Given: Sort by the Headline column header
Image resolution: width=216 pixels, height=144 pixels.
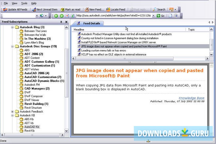Looking at the screenshot, I should (x=129, y=29).
